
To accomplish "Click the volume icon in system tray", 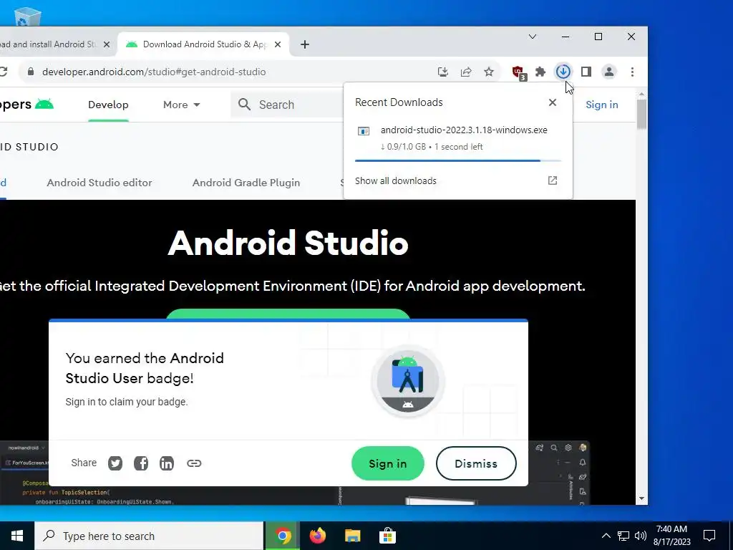I will (641, 536).
